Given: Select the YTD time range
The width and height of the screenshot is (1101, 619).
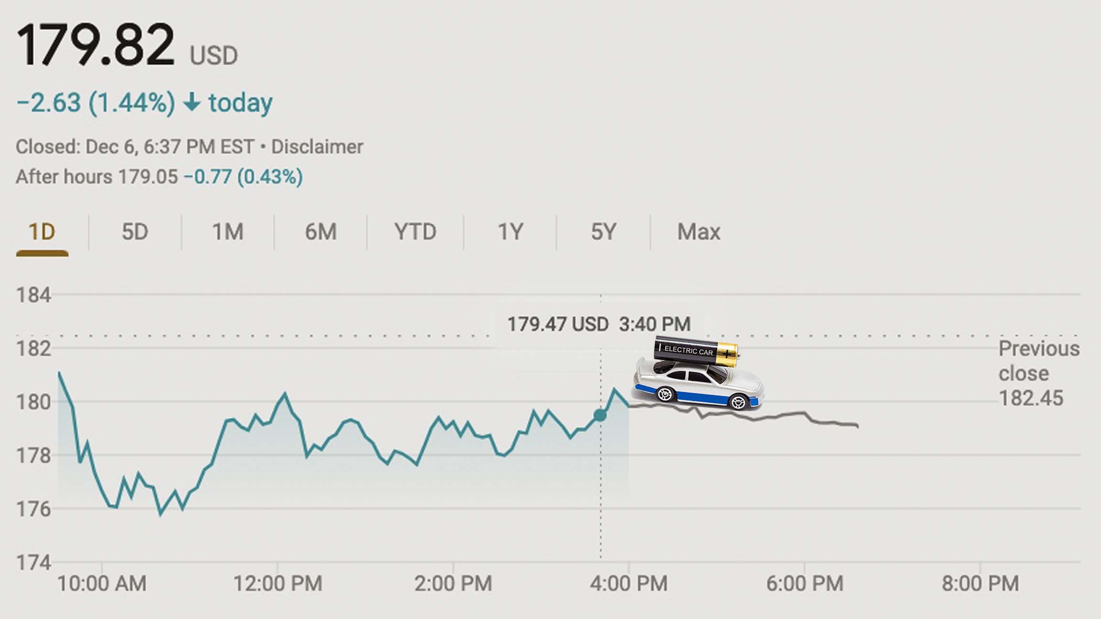Looking at the screenshot, I should pos(415,231).
